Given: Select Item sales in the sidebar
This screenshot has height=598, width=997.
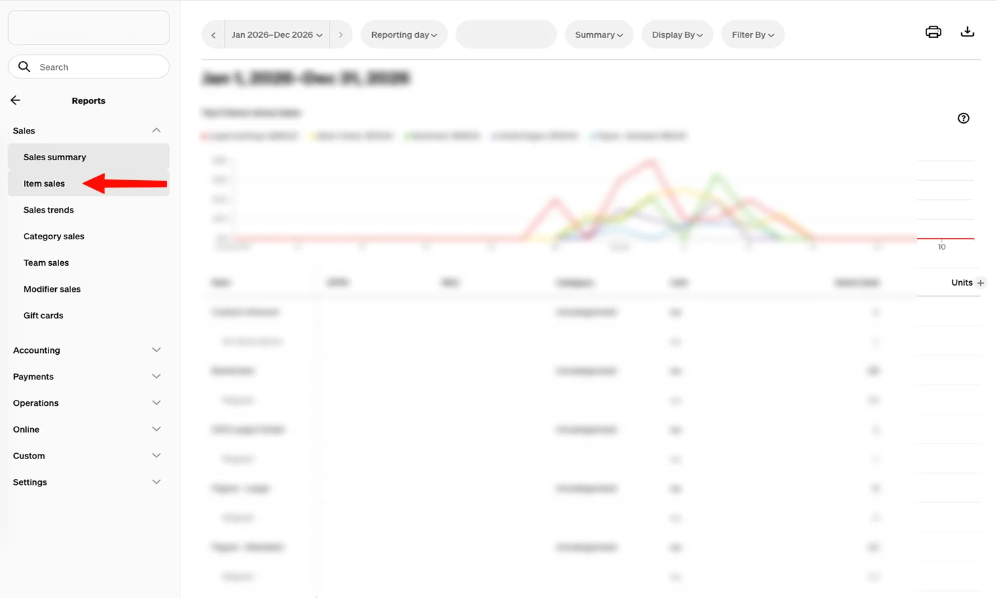Looking at the screenshot, I should 44,183.
